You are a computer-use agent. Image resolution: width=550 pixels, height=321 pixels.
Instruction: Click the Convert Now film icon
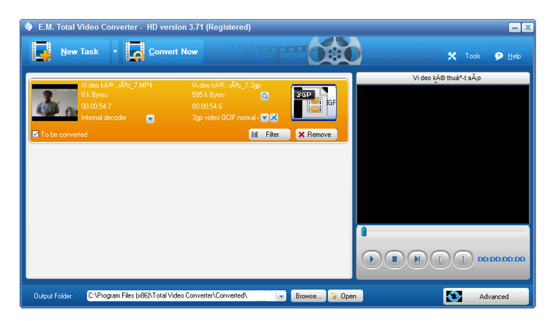coord(135,52)
